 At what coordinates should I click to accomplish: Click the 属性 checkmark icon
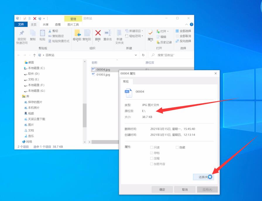pyautogui.click(x=150, y=33)
